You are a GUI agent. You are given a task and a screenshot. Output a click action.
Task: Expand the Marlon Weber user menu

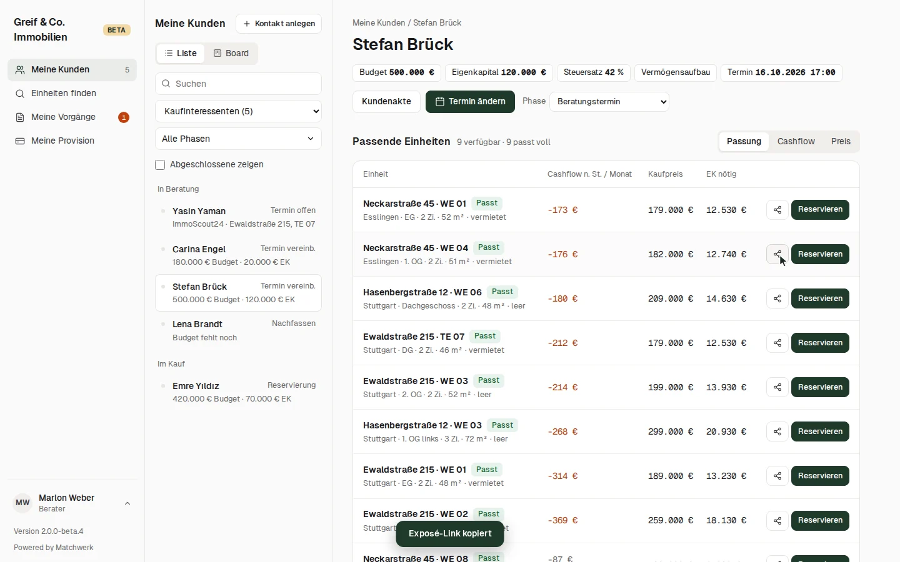[72, 503]
